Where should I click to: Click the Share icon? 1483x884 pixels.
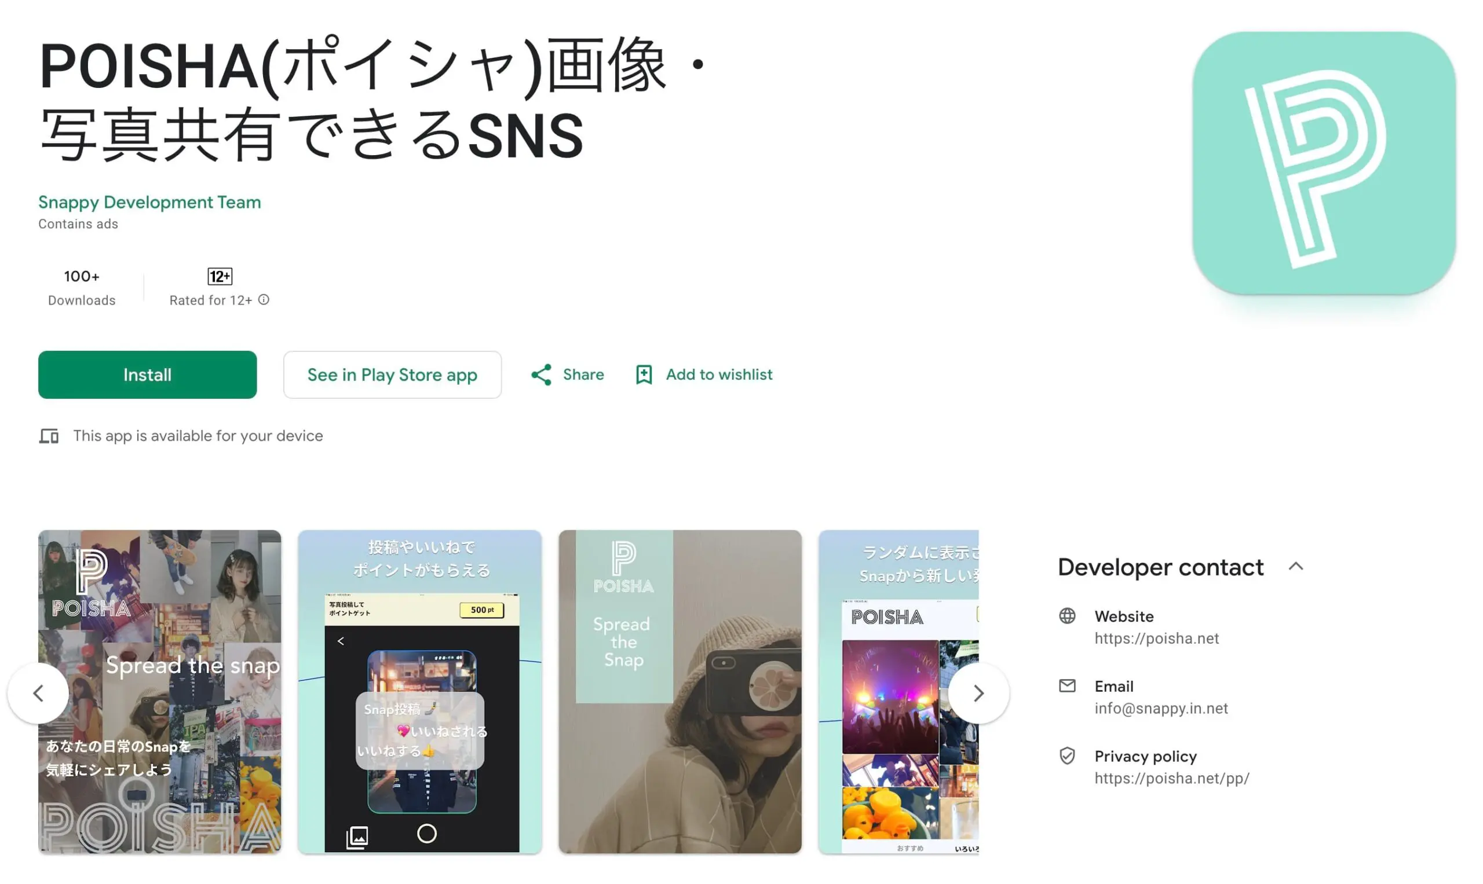(x=541, y=374)
